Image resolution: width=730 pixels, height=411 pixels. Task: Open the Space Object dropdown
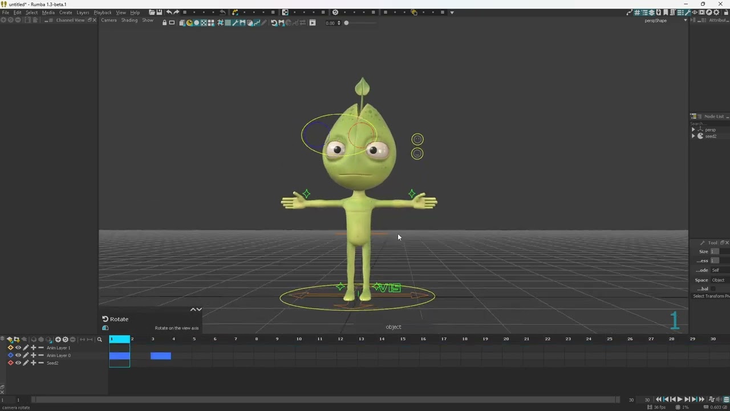(720, 280)
